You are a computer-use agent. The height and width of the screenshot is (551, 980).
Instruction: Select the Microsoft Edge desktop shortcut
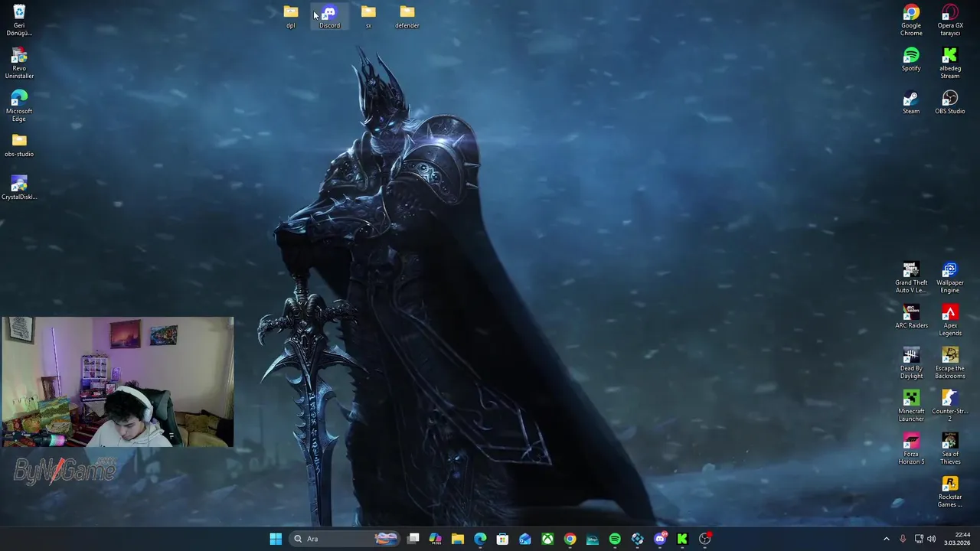(x=19, y=106)
